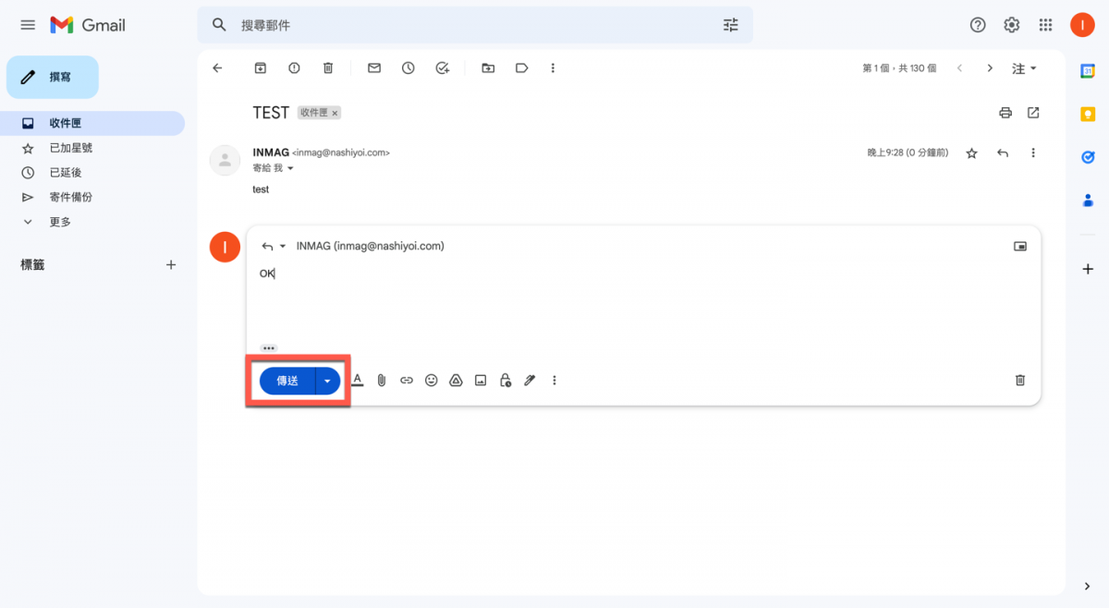Show trimmed content ellipsis
The height and width of the screenshot is (608, 1109).
tap(268, 348)
